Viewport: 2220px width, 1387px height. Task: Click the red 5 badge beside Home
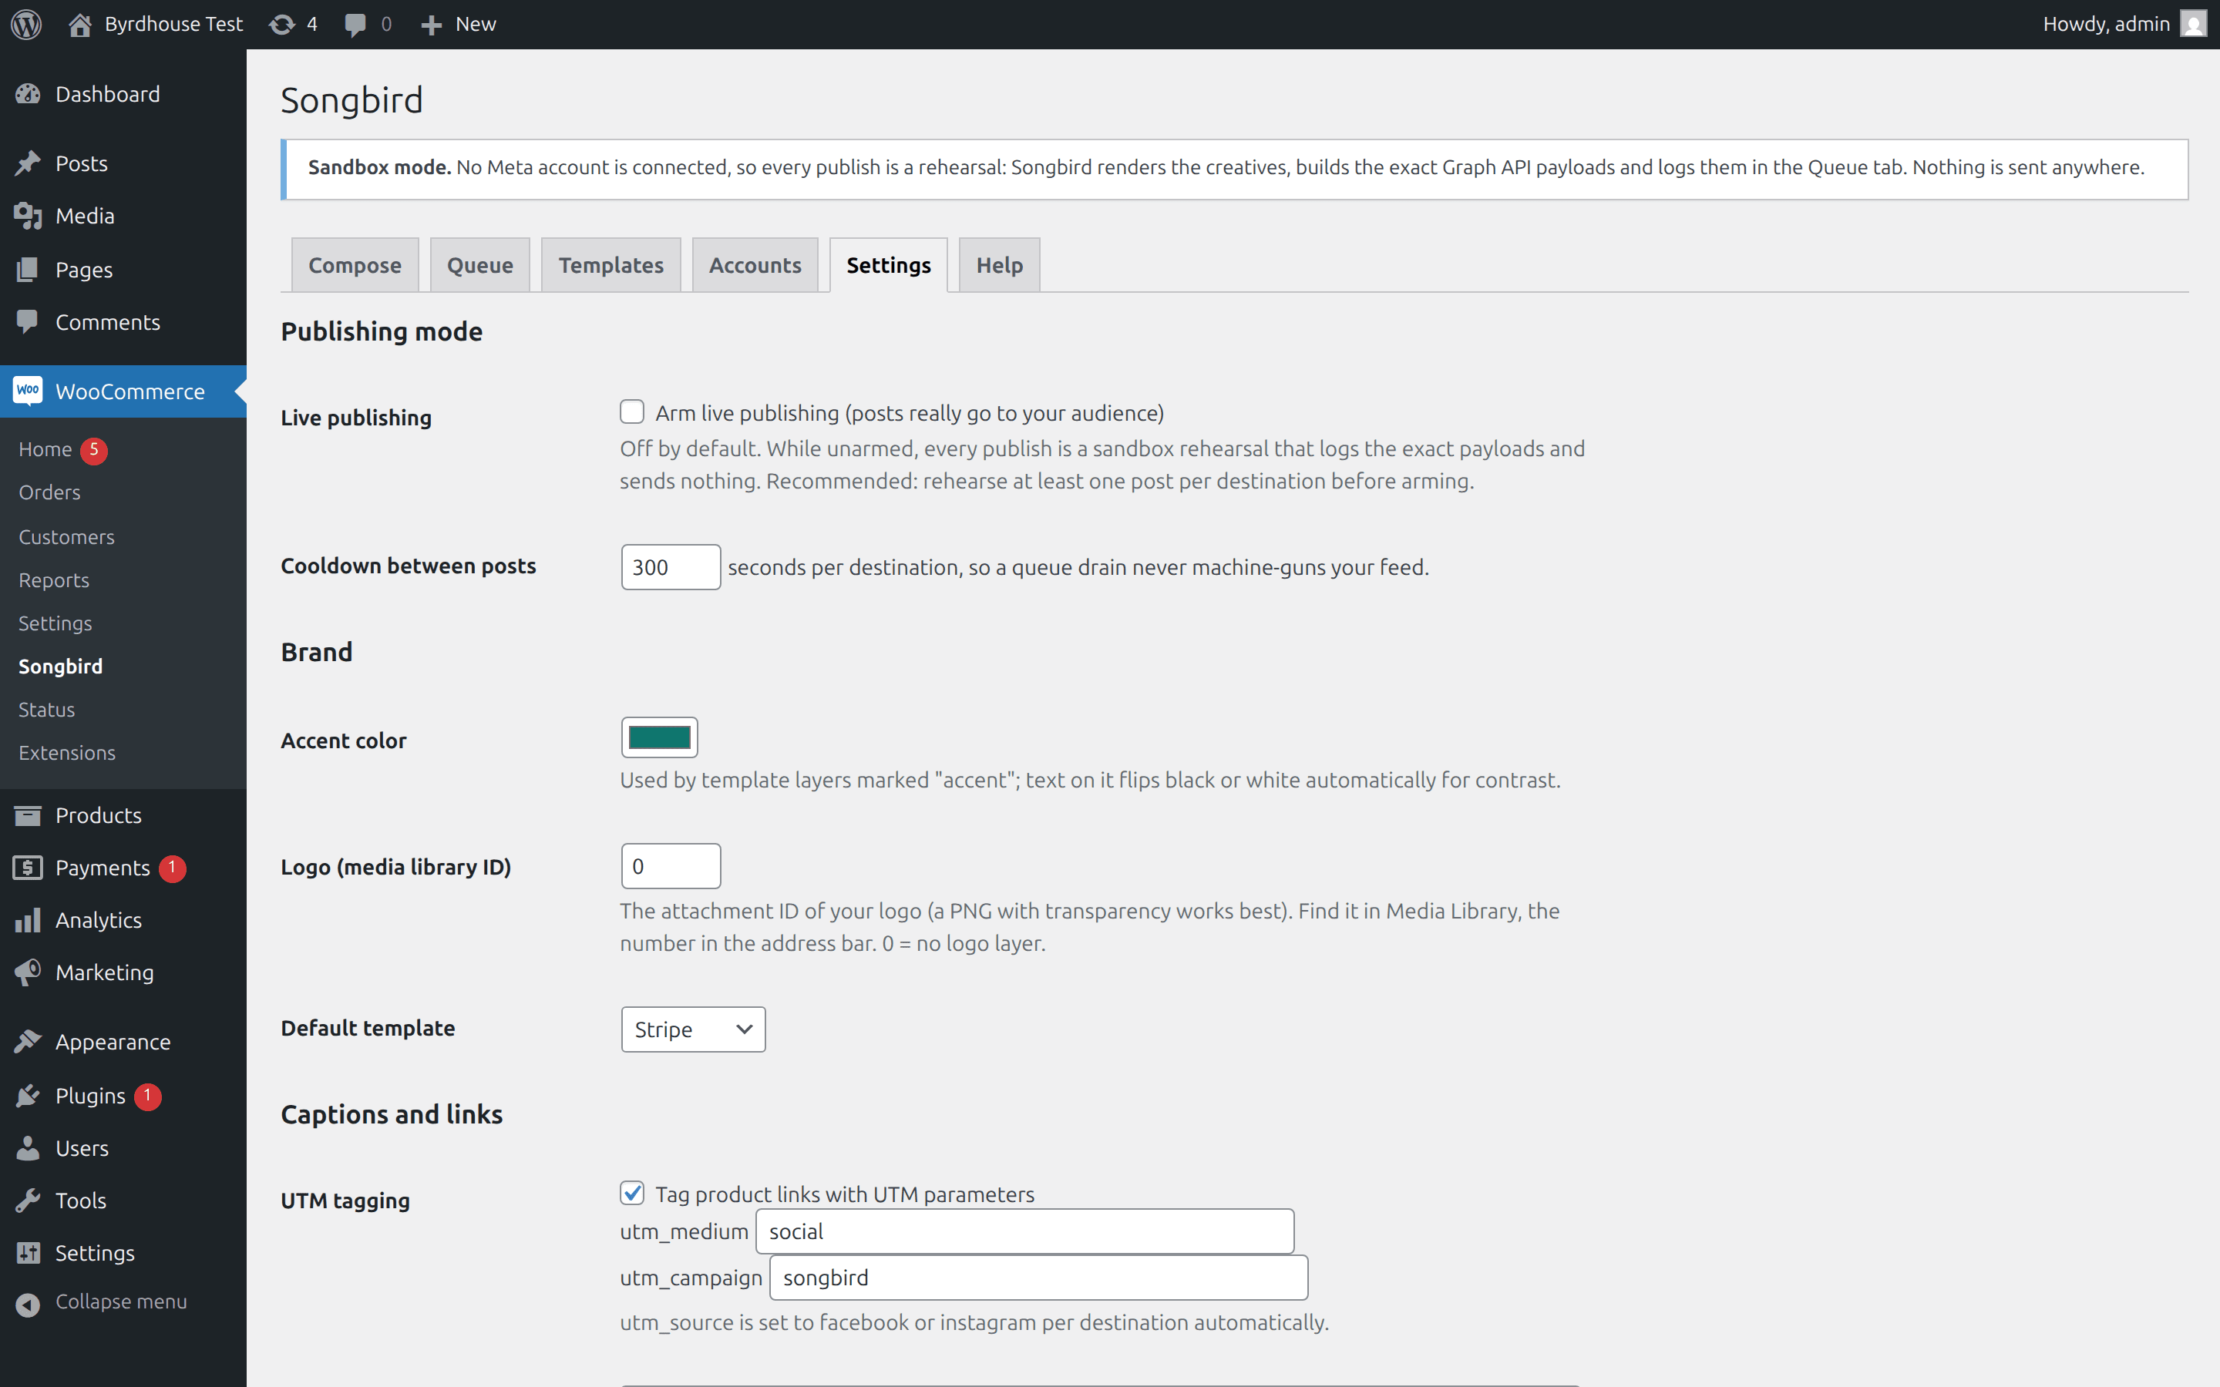click(93, 451)
